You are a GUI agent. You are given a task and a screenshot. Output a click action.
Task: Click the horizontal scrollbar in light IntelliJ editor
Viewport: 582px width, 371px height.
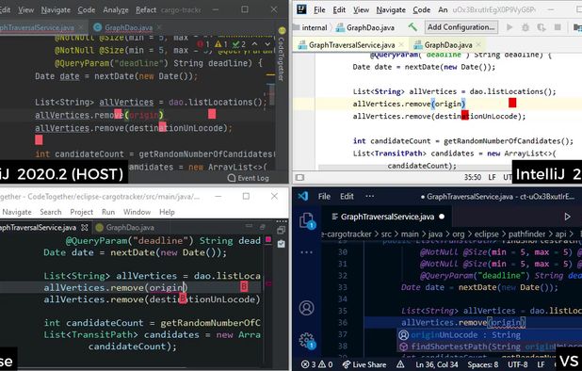(x=415, y=168)
